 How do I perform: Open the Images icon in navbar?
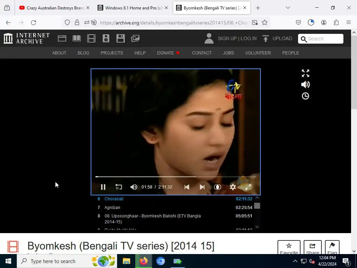(135, 38)
